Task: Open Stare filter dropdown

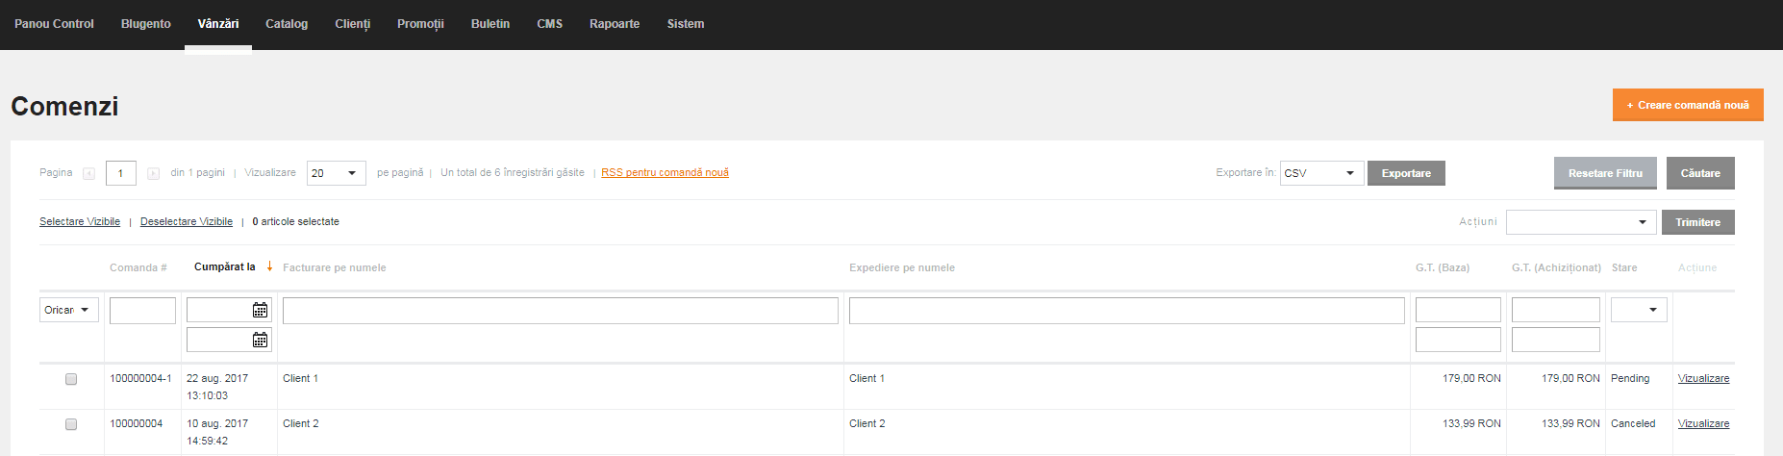Action: click(x=1639, y=310)
